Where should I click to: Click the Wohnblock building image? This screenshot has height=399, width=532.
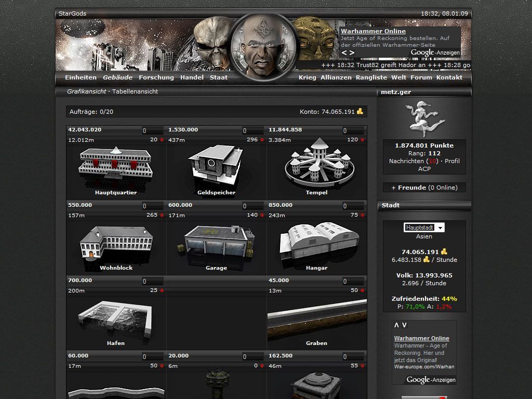(116, 243)
